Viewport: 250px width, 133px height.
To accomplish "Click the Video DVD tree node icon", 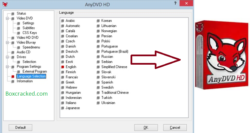I will point(13,19).
